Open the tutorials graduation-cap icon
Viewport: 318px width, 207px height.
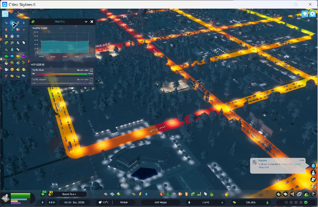click(x=305, y=14)
